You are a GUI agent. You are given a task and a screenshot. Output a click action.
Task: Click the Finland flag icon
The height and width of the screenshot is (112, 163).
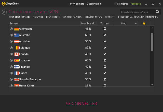point(16,67)
